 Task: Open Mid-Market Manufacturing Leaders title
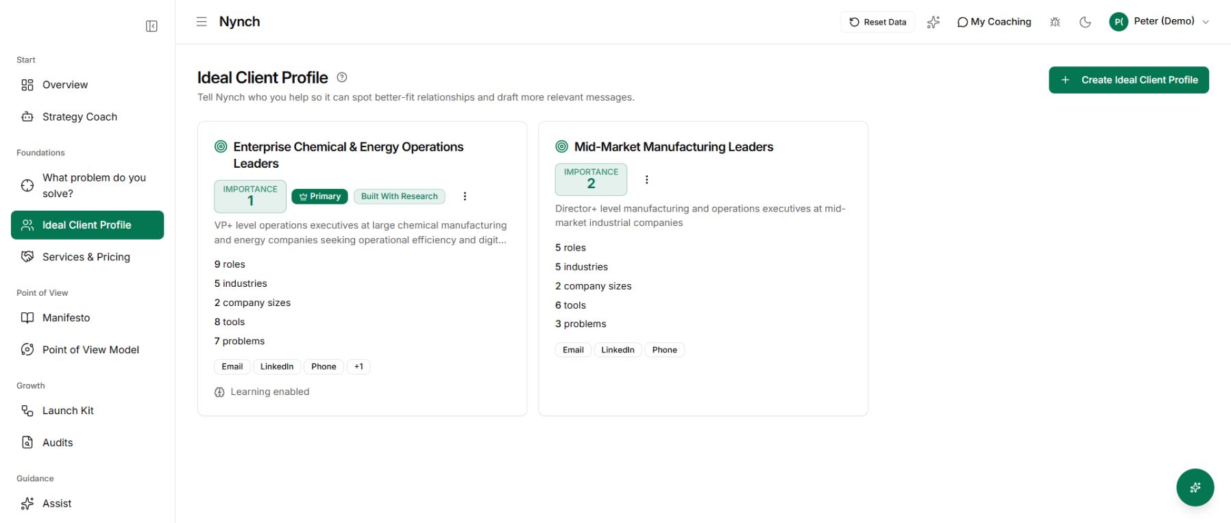click(x=674, y=146)
